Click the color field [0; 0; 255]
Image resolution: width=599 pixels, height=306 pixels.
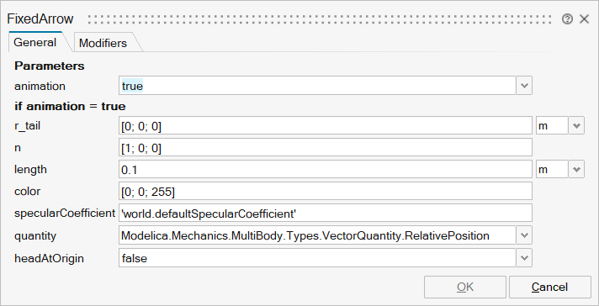coord(326,191)
